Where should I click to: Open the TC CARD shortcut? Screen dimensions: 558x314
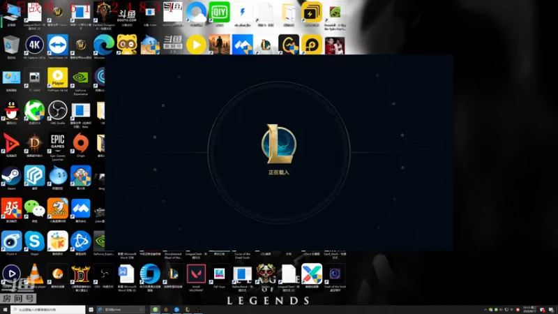pyautogui.click(x=34, y=79)
